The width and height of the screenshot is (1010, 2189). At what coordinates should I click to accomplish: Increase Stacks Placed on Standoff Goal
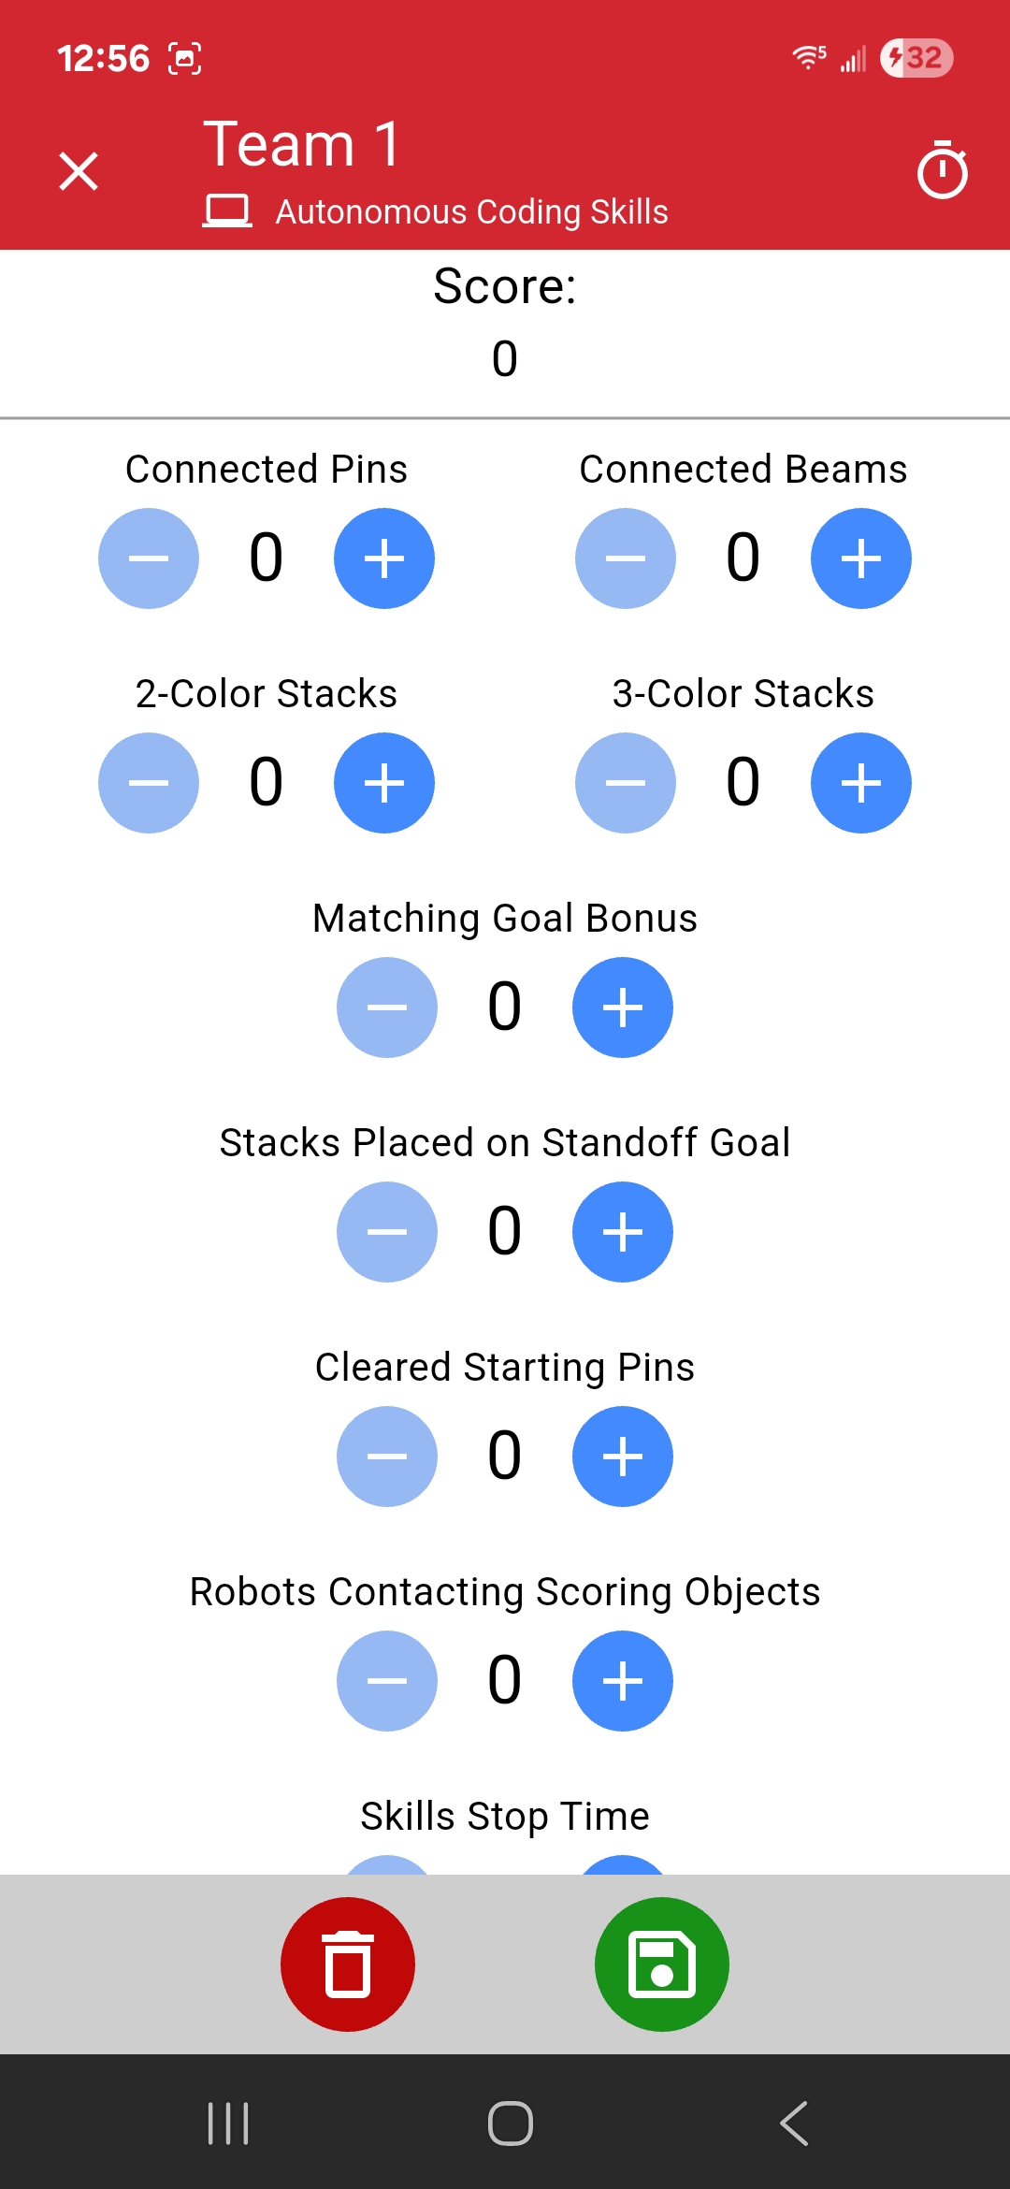click(623, 1232)
